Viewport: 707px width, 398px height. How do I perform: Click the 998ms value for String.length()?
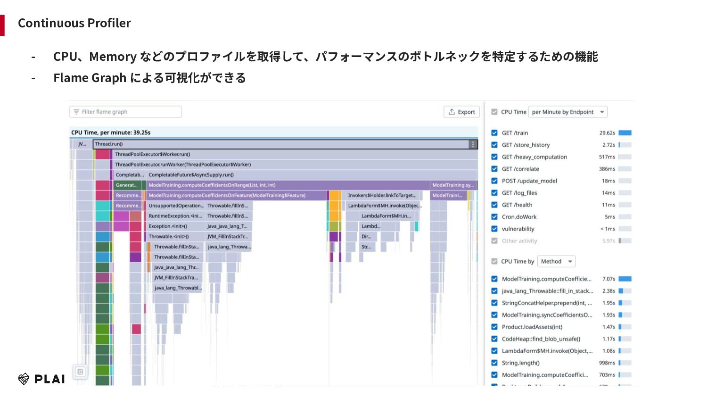pyautogui.click(x=607, y=363)
